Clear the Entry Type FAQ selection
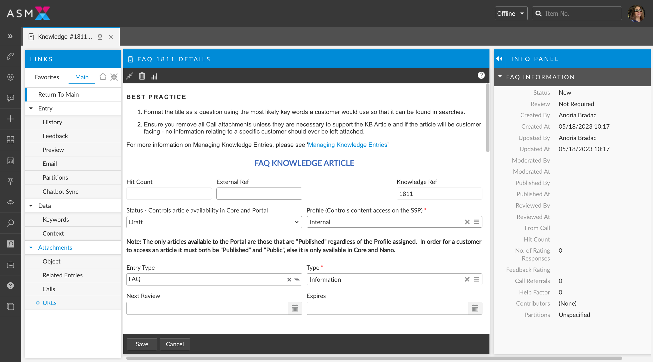This screenshot has width=653, height=362. point(288,279)
